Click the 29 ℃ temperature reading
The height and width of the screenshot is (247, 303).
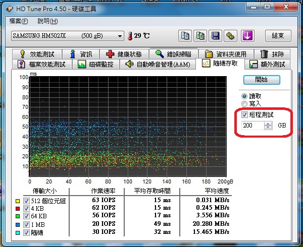tap(142, 36)
